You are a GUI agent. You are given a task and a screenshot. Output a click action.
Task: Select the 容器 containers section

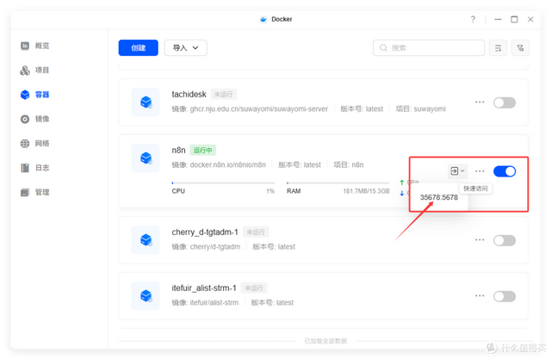point(34,95)
